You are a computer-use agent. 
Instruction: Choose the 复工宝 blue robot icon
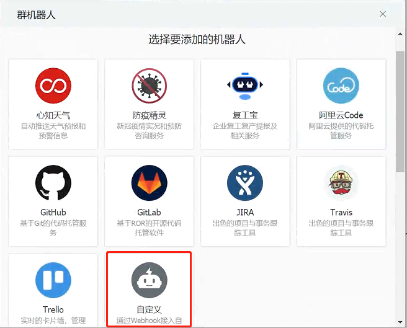point(246,86)
